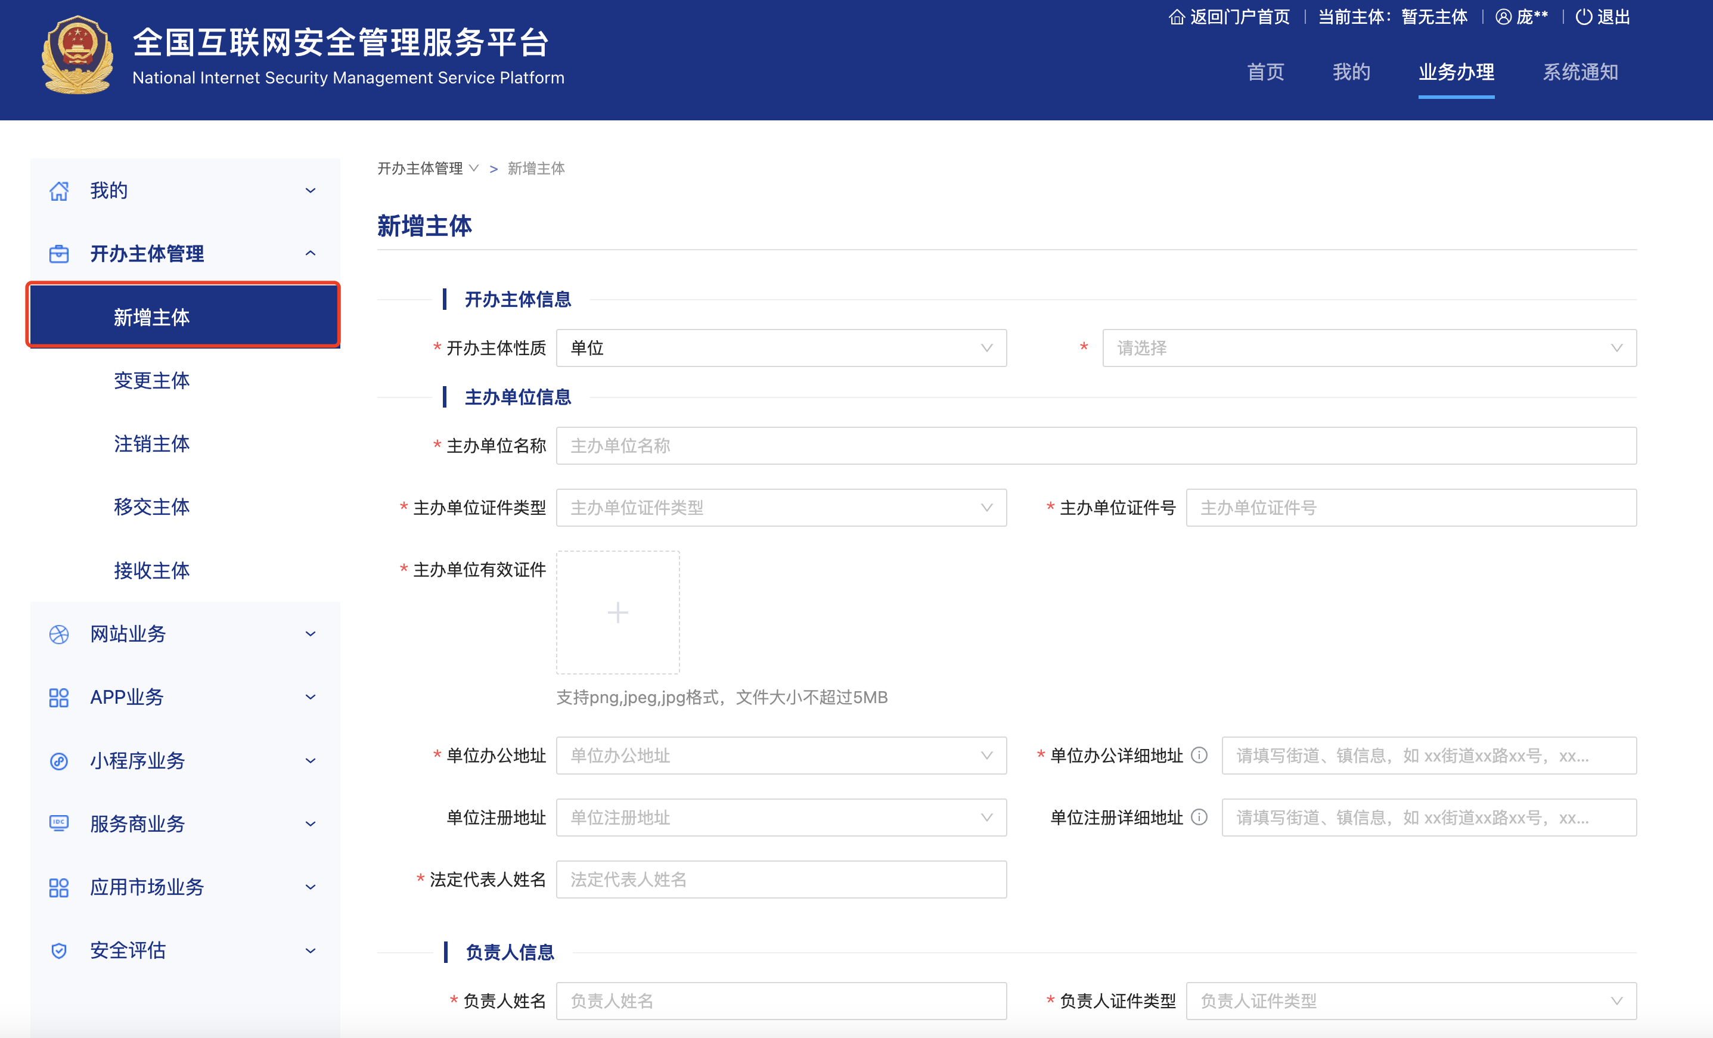Click the 我的 sidebar icon
The width and height of the screenshot is (1713, 1038).
point(56,189)
